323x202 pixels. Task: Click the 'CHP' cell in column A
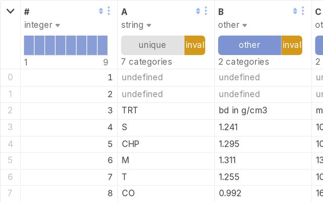(166, 143)
